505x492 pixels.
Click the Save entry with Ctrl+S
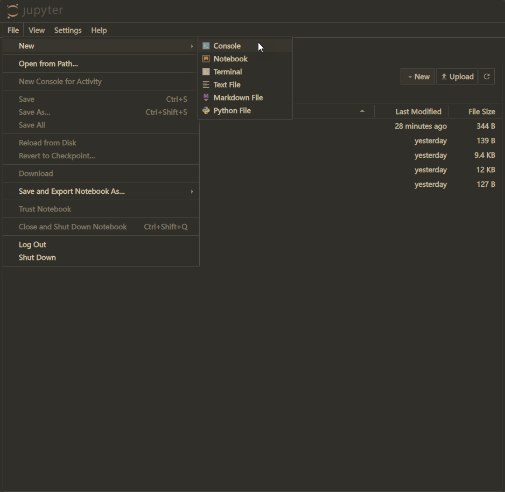[x=101, y=99]
